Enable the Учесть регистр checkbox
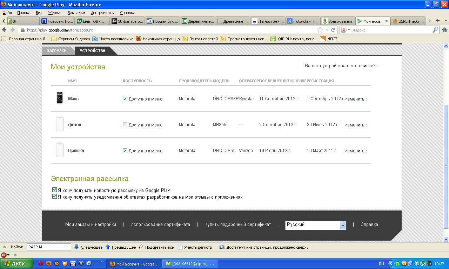This screenshot has height=269, width=449. (180, 247)
